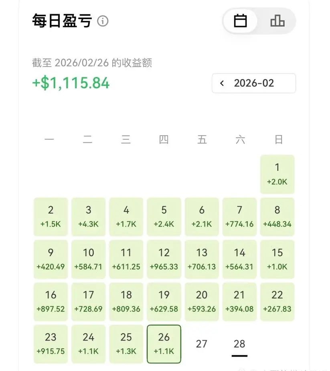Select day 1 with +2.0K profit
Screen dimensions: 330x371
(277, 174)
